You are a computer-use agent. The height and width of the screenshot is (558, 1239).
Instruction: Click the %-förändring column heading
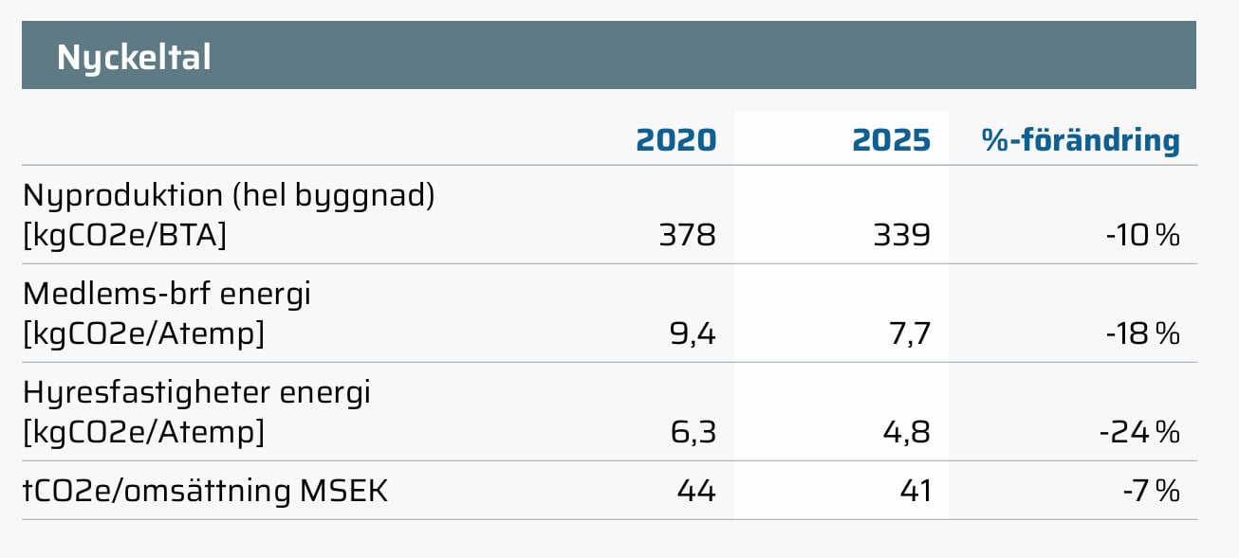click(1080, 141)
